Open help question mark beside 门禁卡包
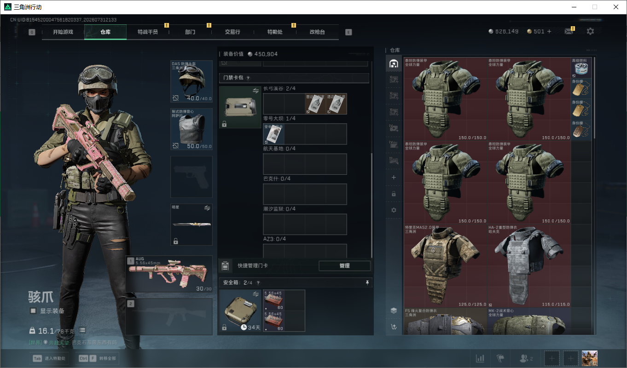This screenshot has width=627, height=368. (x=248, y=78)
